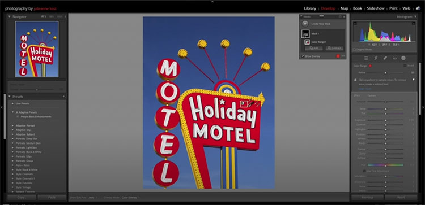Select the Edit sliders tool icon
The height and width of the screenshot is (205, 425).
click(366, 58)
